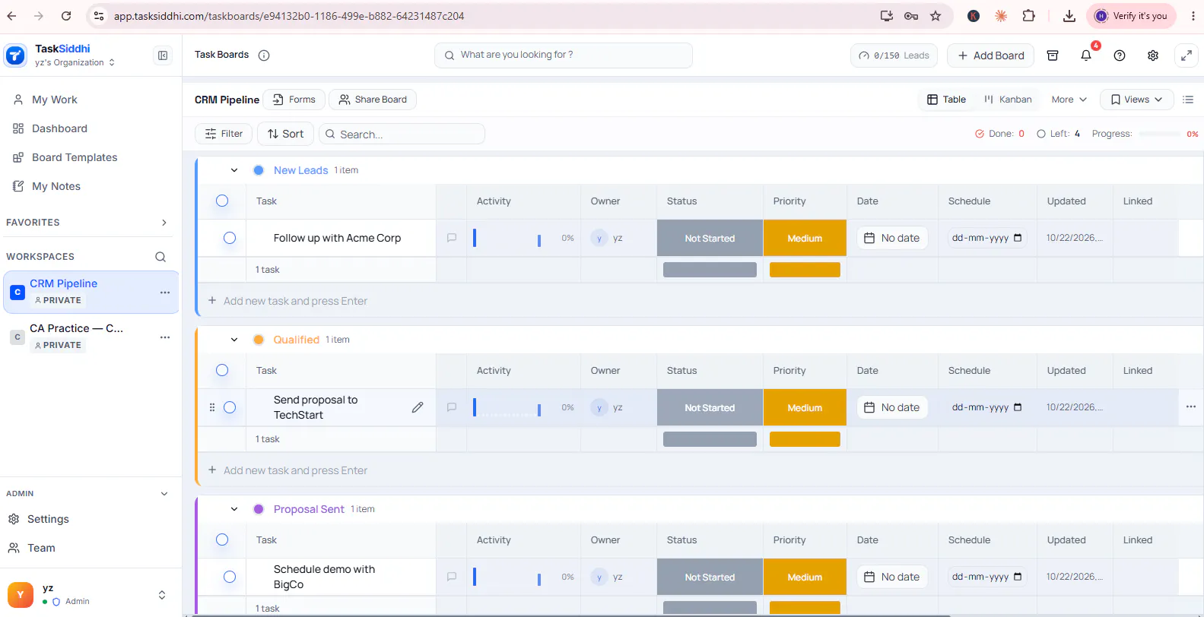Screen dimensions: 1204x617
Task: Search workspaces magnifier icon
Action: pos(160,257)
